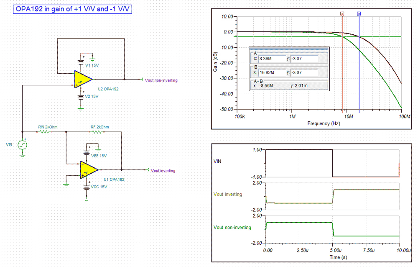Click the Time (s) axis label
This screenshot has height=267, width=418.
point(338,257)
